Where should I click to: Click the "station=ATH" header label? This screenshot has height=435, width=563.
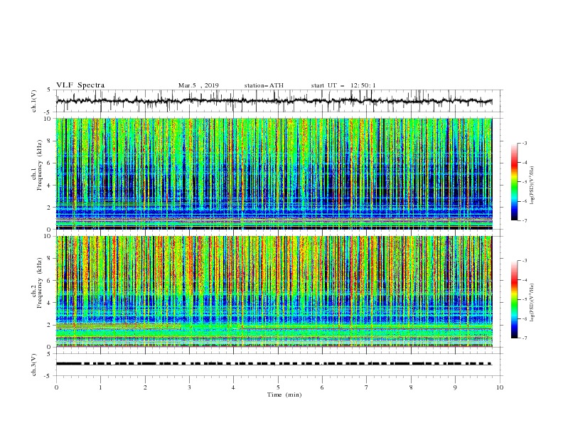pyautogui.click(x=264, y=85)
